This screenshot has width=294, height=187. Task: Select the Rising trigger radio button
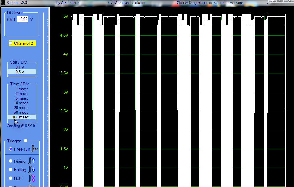pyautogui.click(x=11, y=161)
